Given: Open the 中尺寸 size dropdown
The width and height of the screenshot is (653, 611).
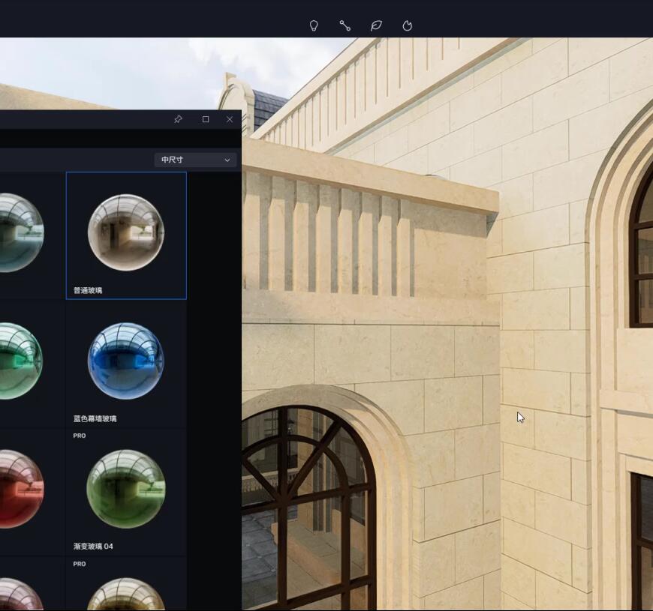Looking at the screenshot, I should [x=195, y=160].
